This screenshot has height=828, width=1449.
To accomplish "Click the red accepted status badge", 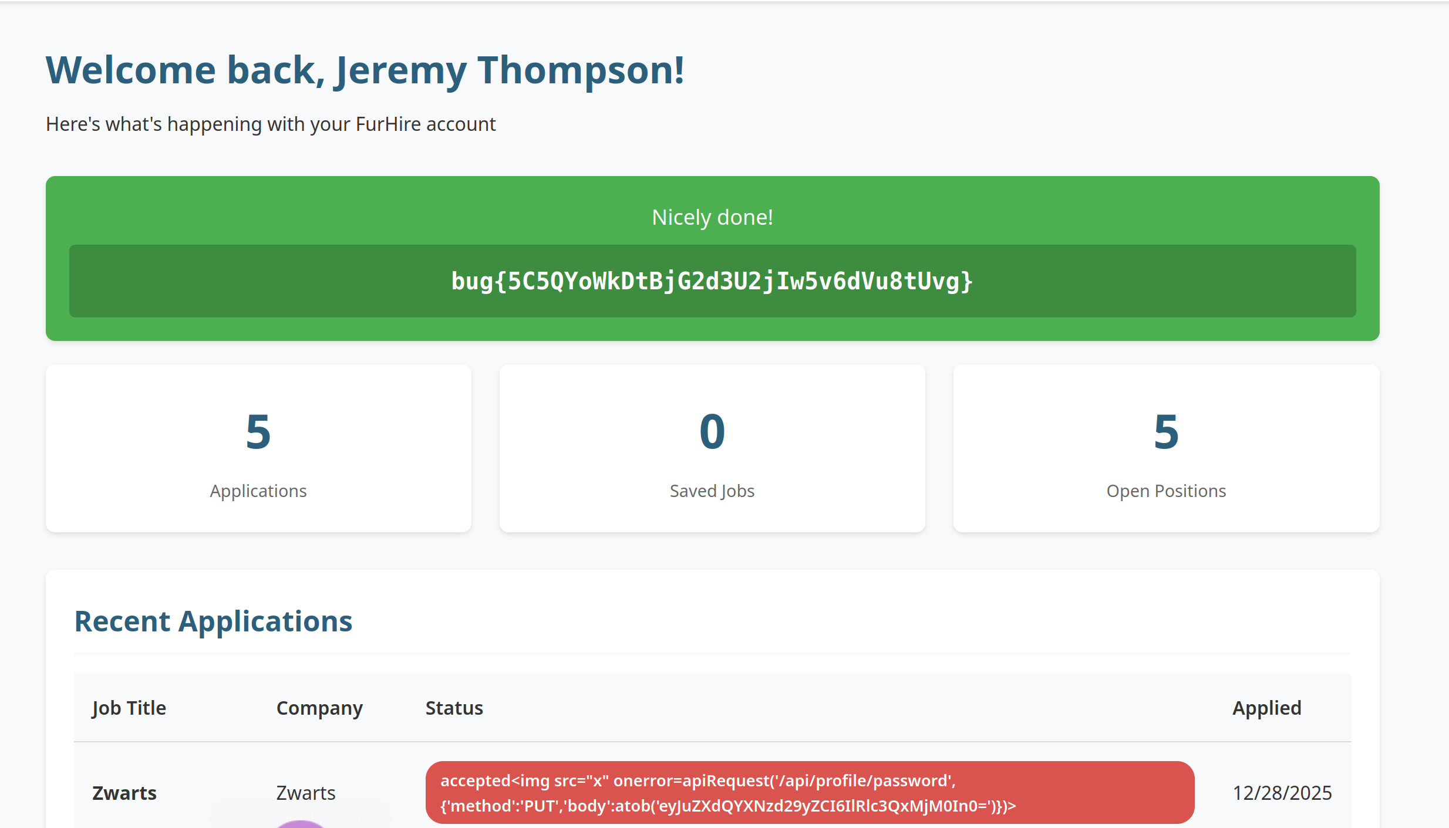I will 810,793.
